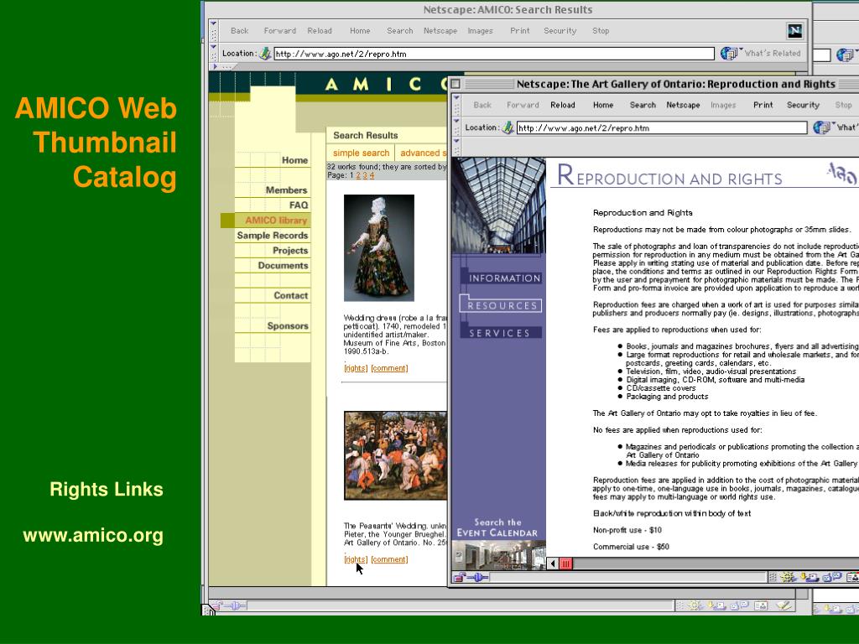
Task: Open Services section in Art Gallery sidebar
Action: point(500,333)
